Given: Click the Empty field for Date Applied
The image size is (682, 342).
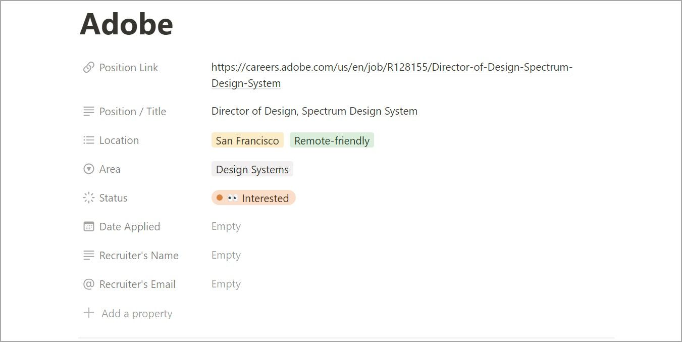Looking at the screenshot, I should 226,226.
